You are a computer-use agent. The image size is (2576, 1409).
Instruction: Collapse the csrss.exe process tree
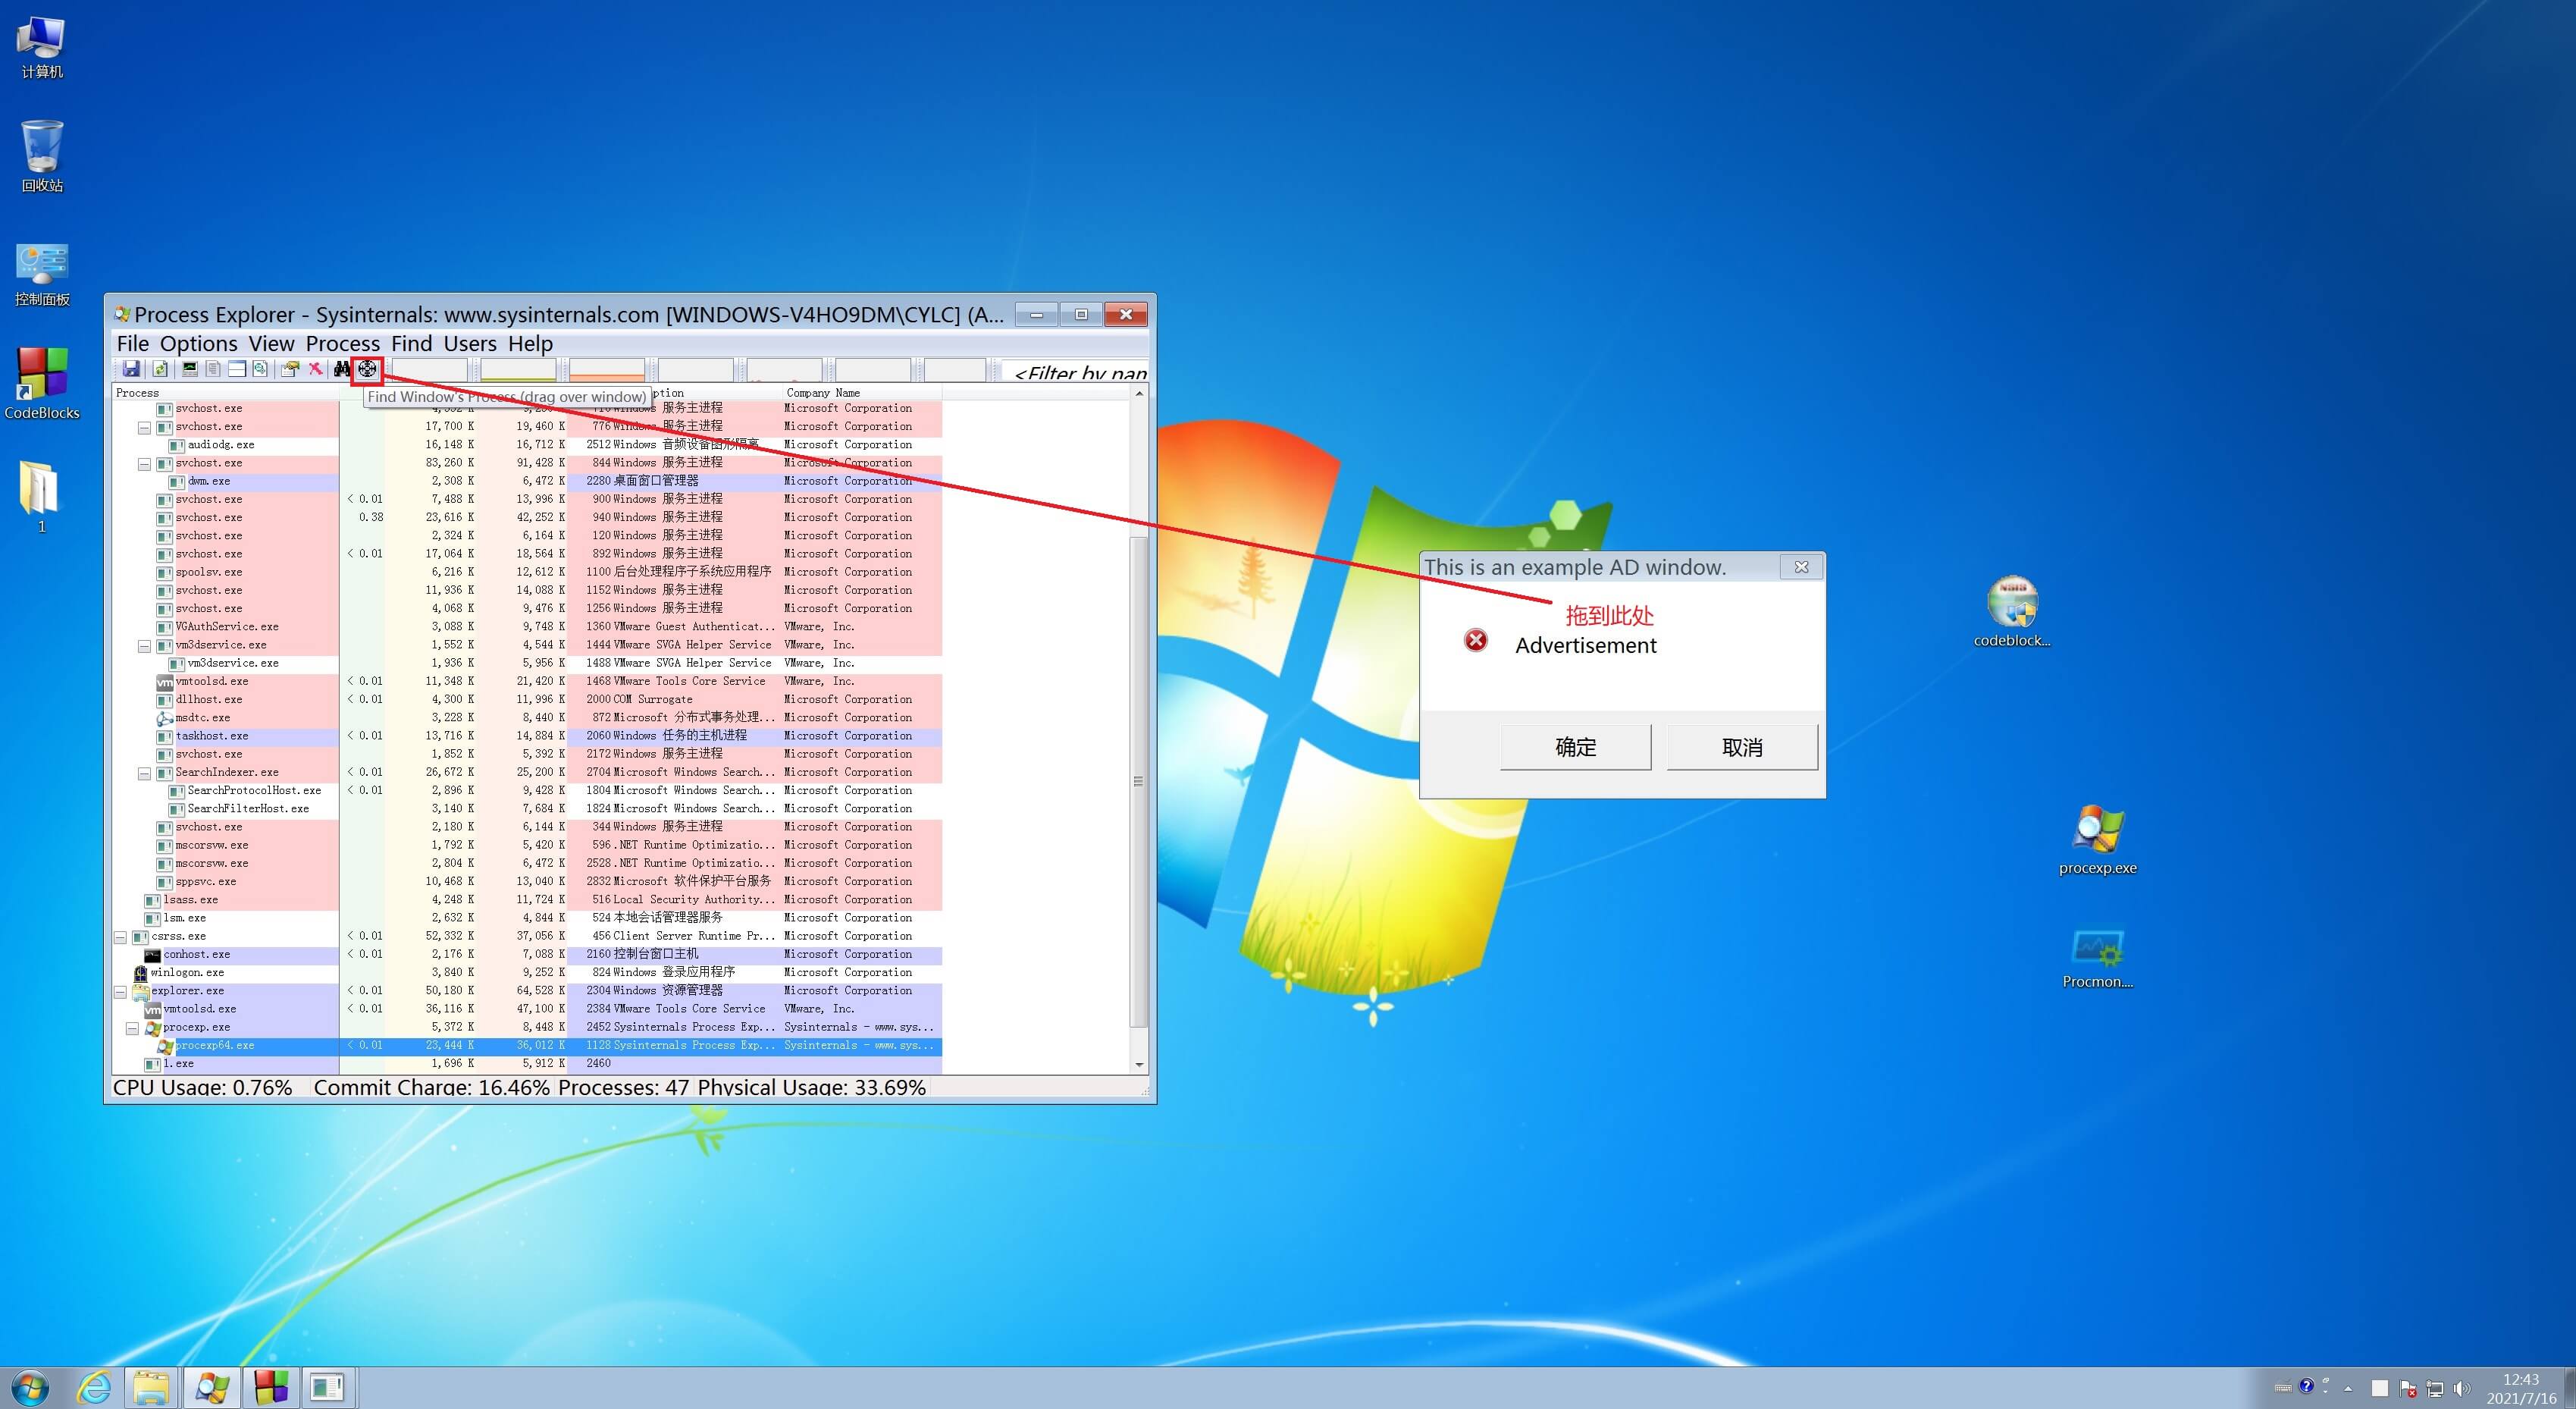pyautogui.click(x=120, y=937)
